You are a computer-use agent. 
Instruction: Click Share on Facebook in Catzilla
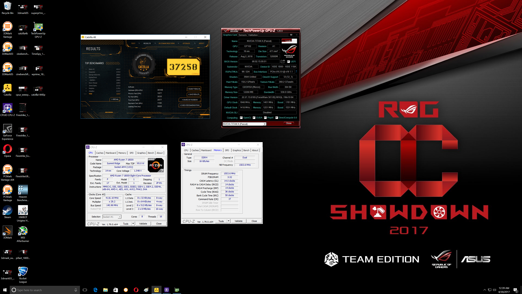pos(190,100)
